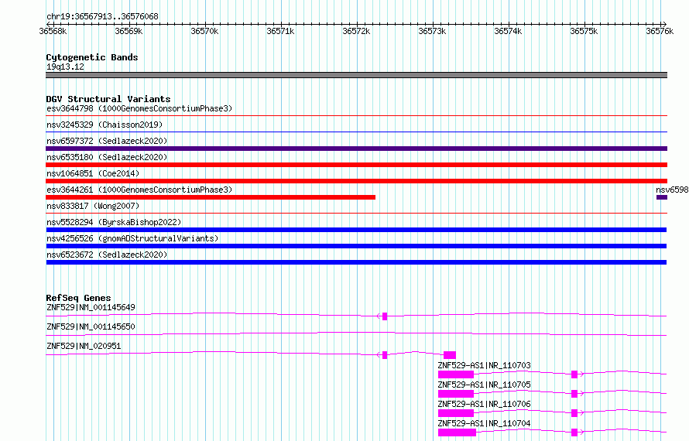The image size is (689, 441).
Task: Select nsv5528294 ByrskaBishop2022 variant label
Action: tap(114, 222)
